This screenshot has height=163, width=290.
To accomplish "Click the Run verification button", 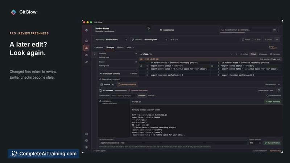I will (272, 143).
